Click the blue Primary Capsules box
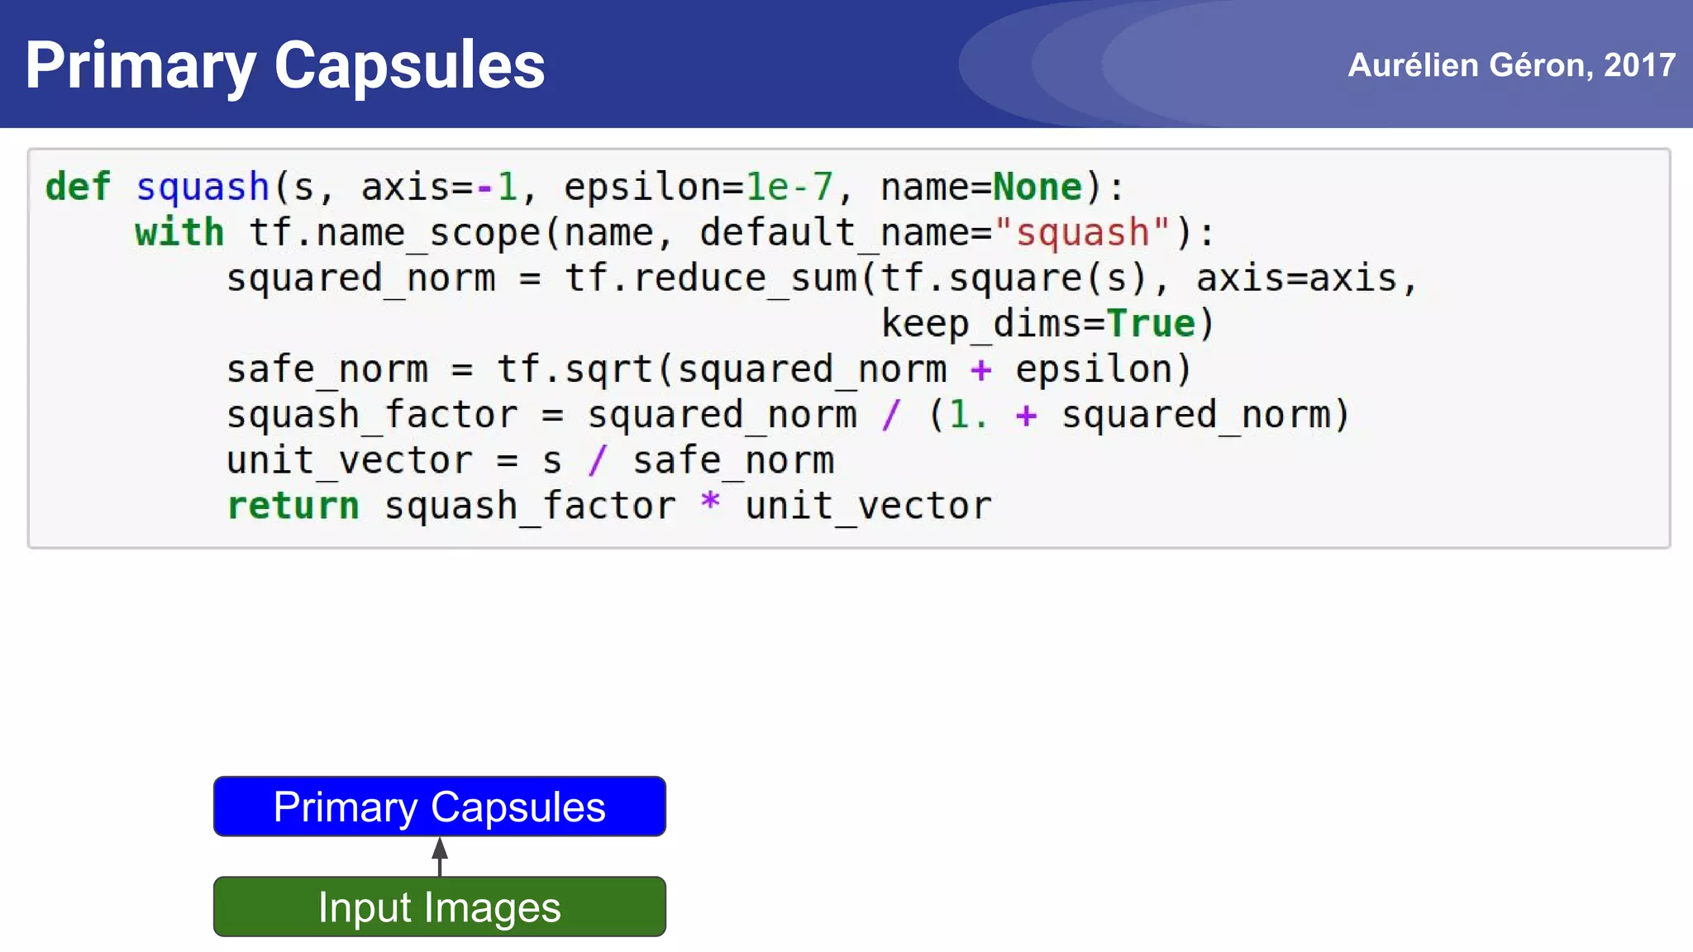 [x=440, y=806]
